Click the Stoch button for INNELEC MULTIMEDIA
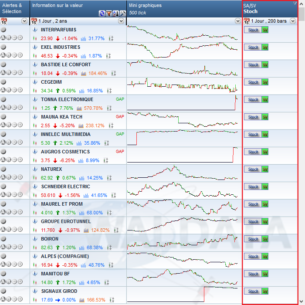The height and width of the screenshot is (305, 305). [253, 134]
